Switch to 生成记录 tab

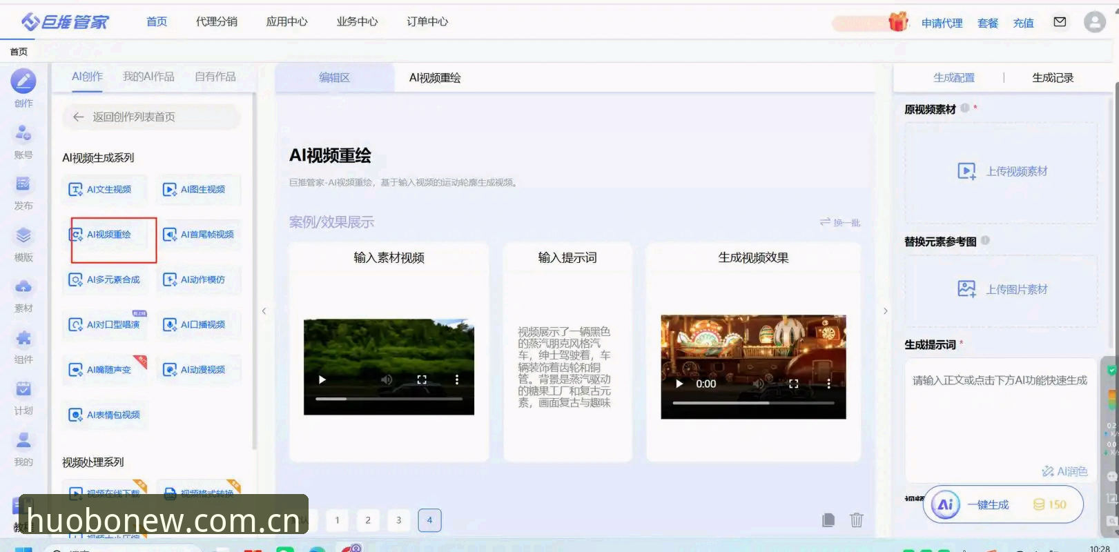click(x=1053, y=78)
